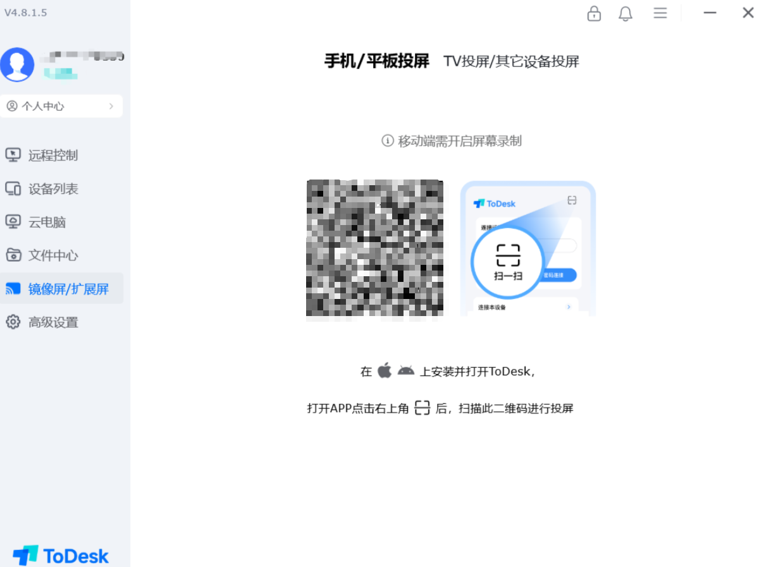Open the lock screen icon in title bar
This screenshot has height=567, width=764.
pyautogui.click(x=594, y=13)
